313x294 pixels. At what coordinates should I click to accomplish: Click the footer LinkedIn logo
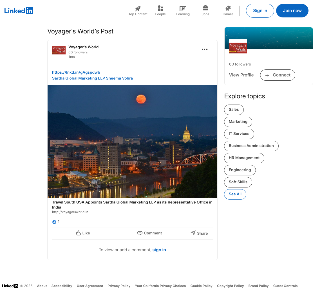pyautogui.click(x=10, y=286)
